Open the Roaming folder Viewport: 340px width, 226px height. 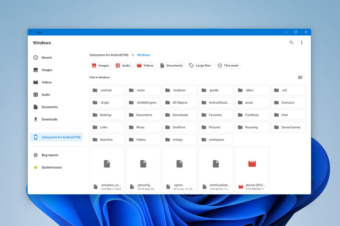point(252,127)
